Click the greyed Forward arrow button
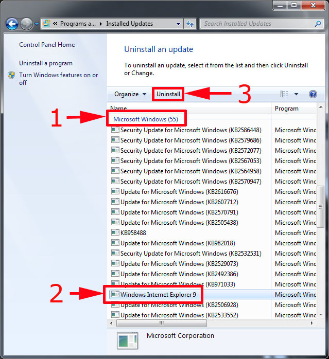Image resolution: width=329 pixels, height=359 pixels. [x=26, y=24]
